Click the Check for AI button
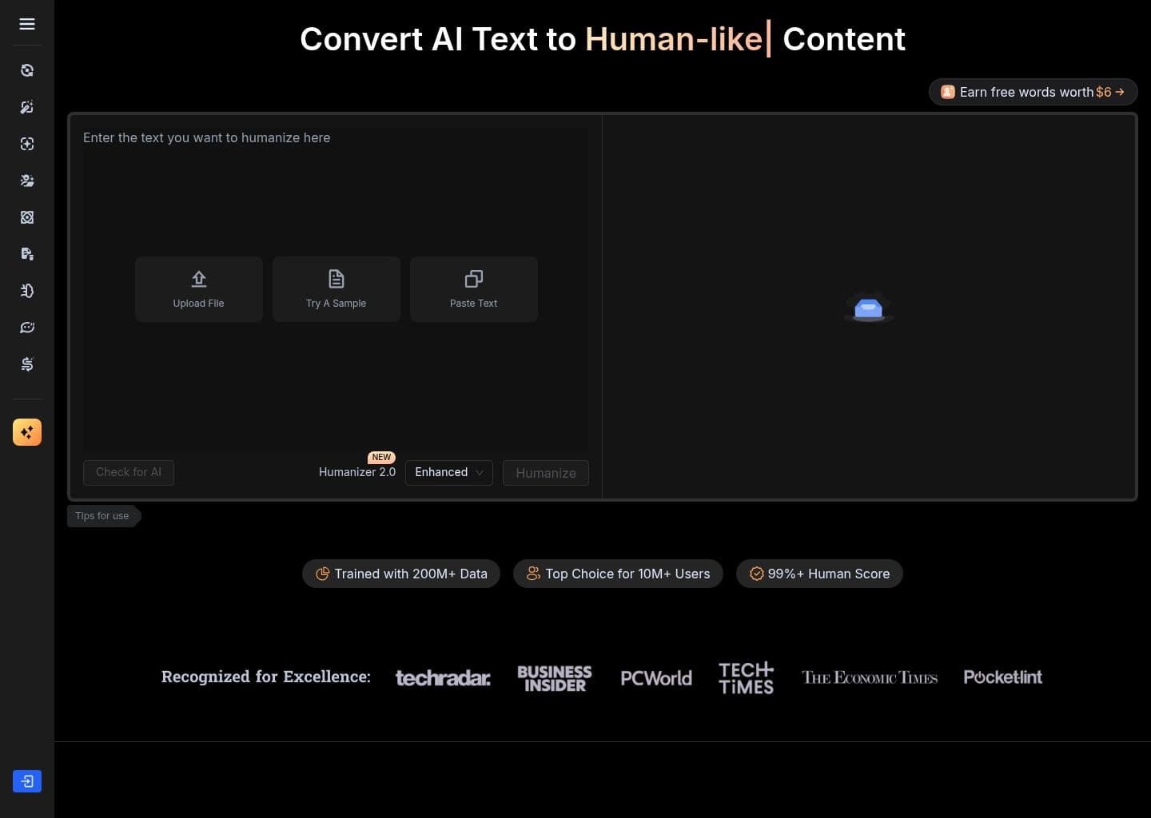The image size is (1151, 818). click(x=129, y=472)
